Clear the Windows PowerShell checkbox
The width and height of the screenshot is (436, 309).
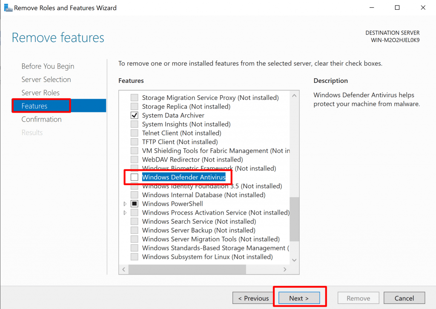tap(135, 204)
